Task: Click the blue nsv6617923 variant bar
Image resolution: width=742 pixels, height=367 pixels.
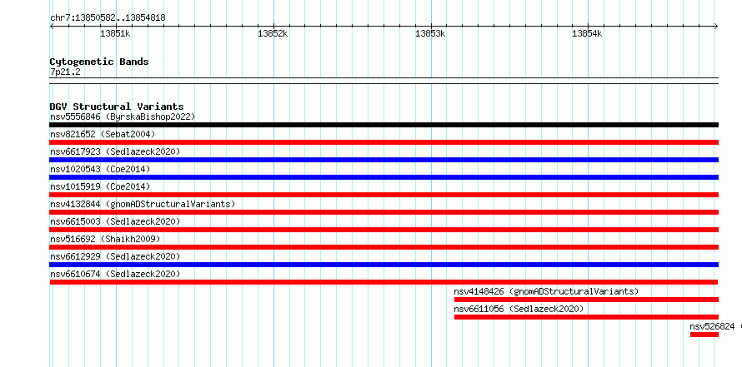Action: coord(384,160)
